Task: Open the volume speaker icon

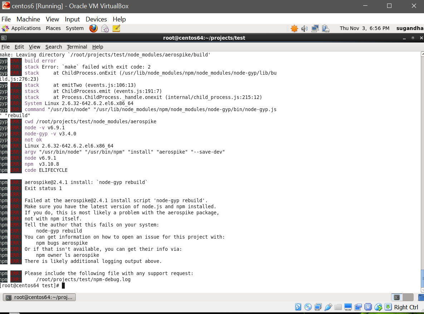Action: [x=304, y=28]
